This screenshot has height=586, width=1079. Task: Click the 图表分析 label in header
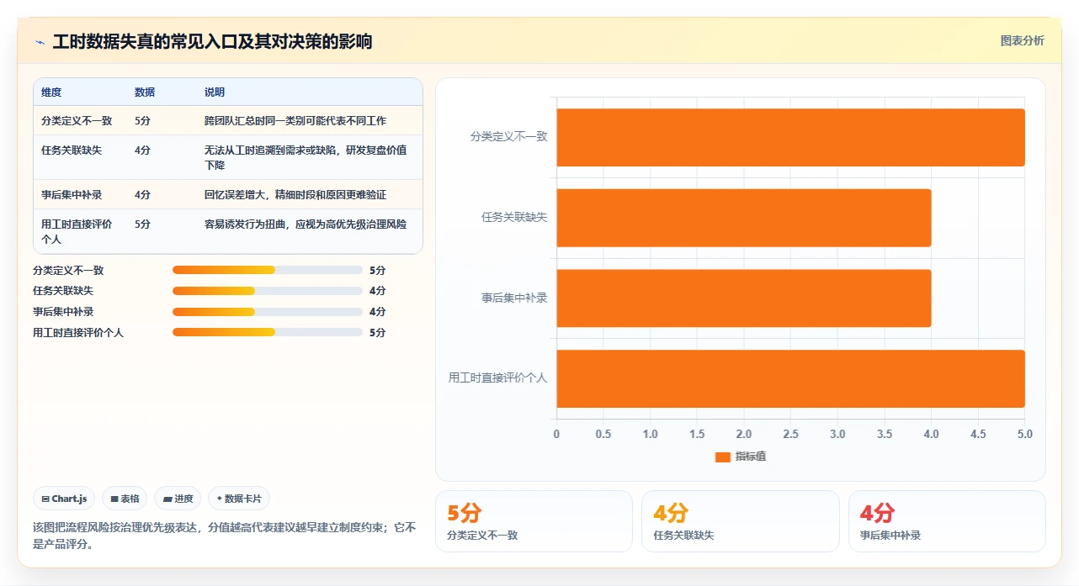coord(1022,40)
